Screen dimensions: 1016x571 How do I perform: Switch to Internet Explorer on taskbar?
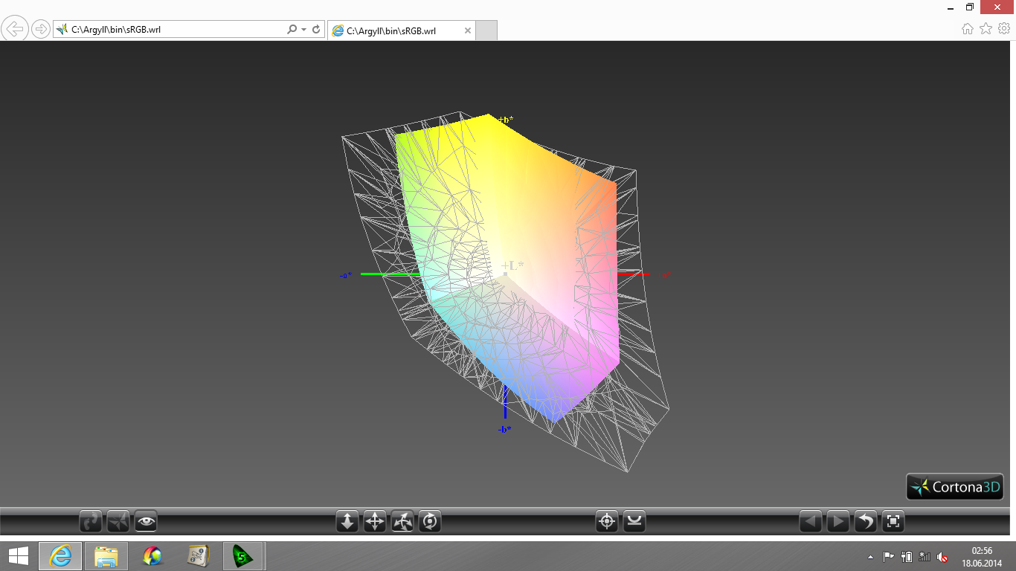(60, 556)
